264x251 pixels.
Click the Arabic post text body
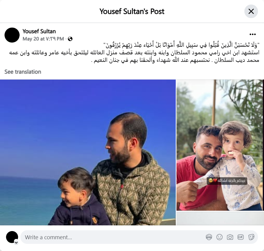tap(134, 52)
